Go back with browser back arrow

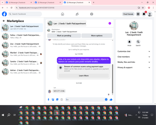click(x=3, y=8)
